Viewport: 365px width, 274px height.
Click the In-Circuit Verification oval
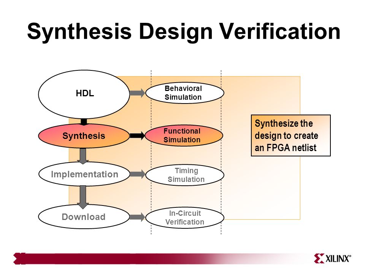[185, 218]
